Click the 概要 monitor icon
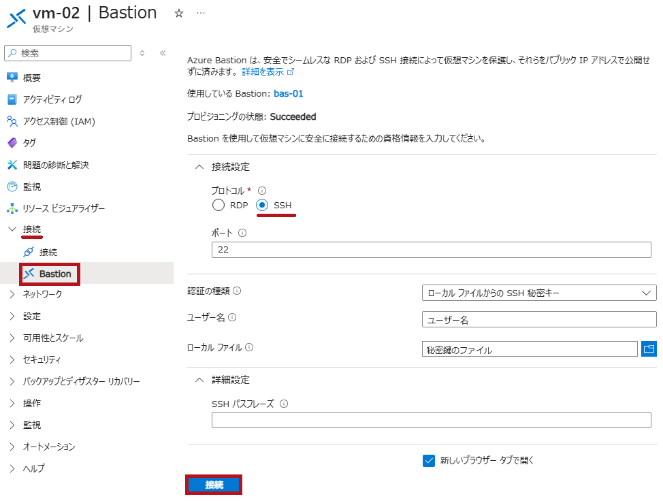663x501 pixels. [12, 78]
